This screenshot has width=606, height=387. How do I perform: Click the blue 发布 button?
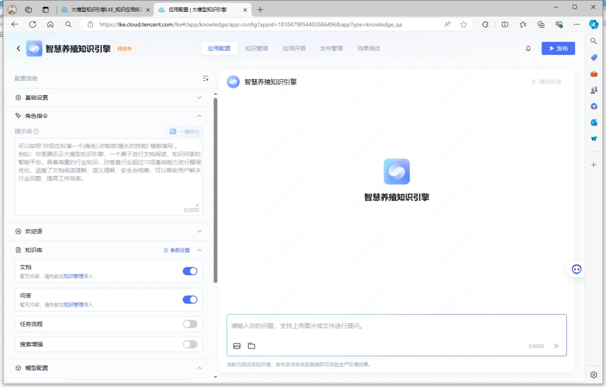click(558, 48)
